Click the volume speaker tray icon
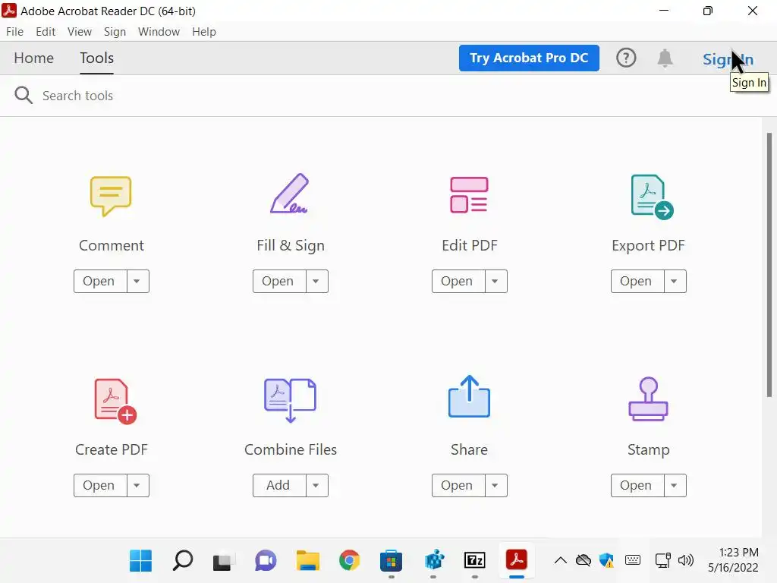The width and height of the screenshot is (777, 583). (686, 560)
